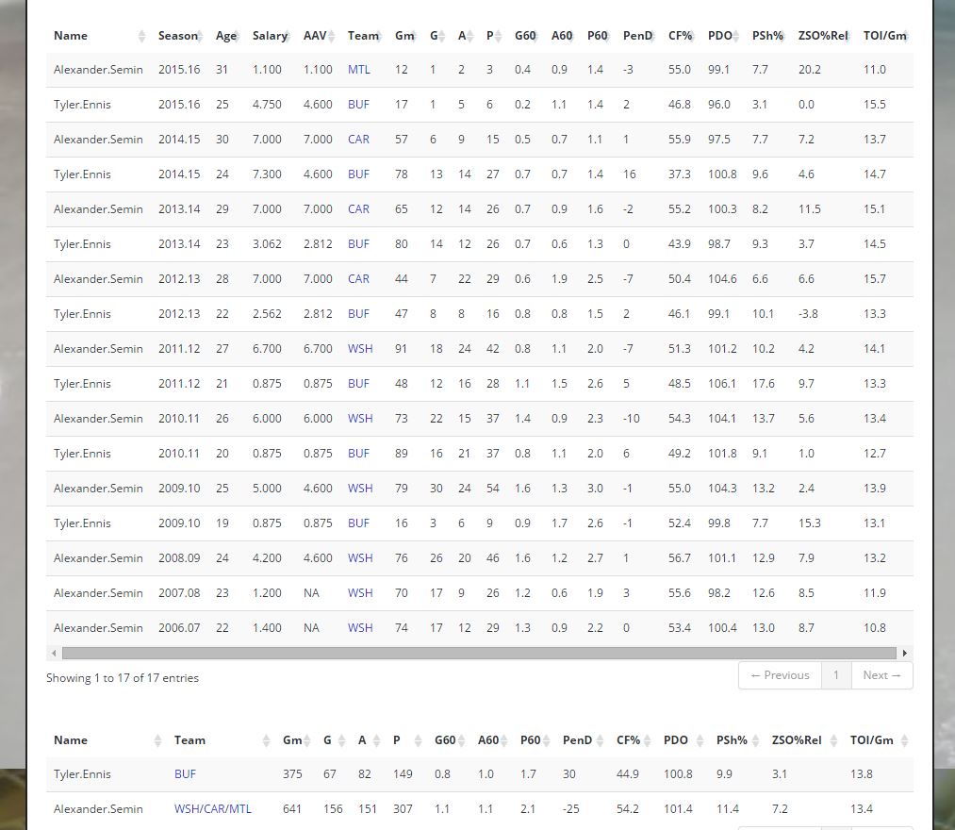The width and height of the screenshot is (955, 830).
Task: Click the scrollbar left arrow
Action: point(54,654)
